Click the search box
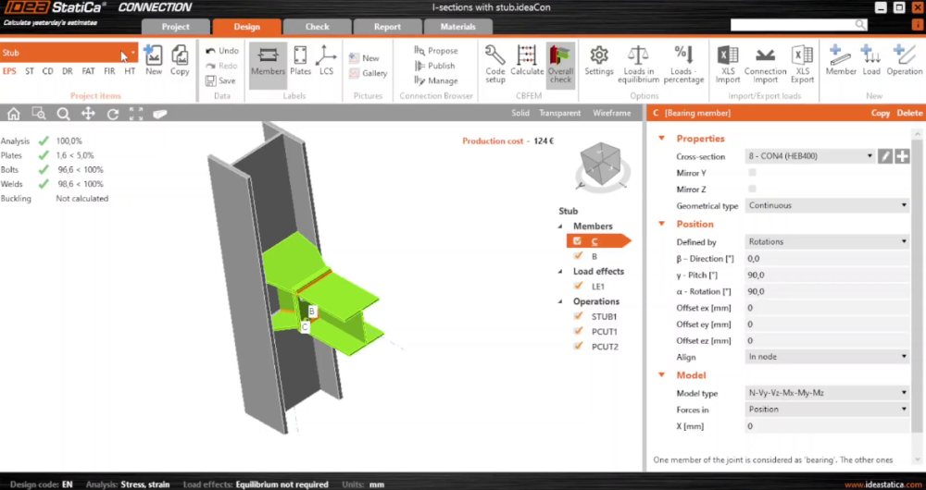The image size is (926, 490). 798,25
